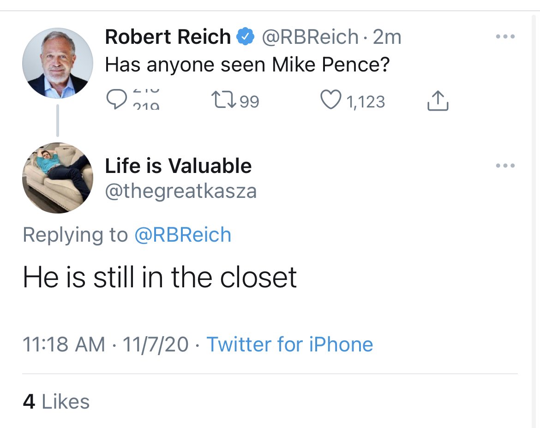
Task: Click the 2m timestamp on Robert Reich's tweet
Action: coord(387,37)
